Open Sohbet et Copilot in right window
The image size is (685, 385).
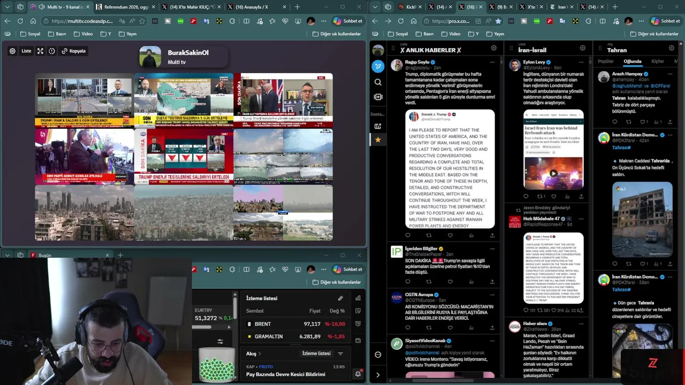click(x=665, y=21)
